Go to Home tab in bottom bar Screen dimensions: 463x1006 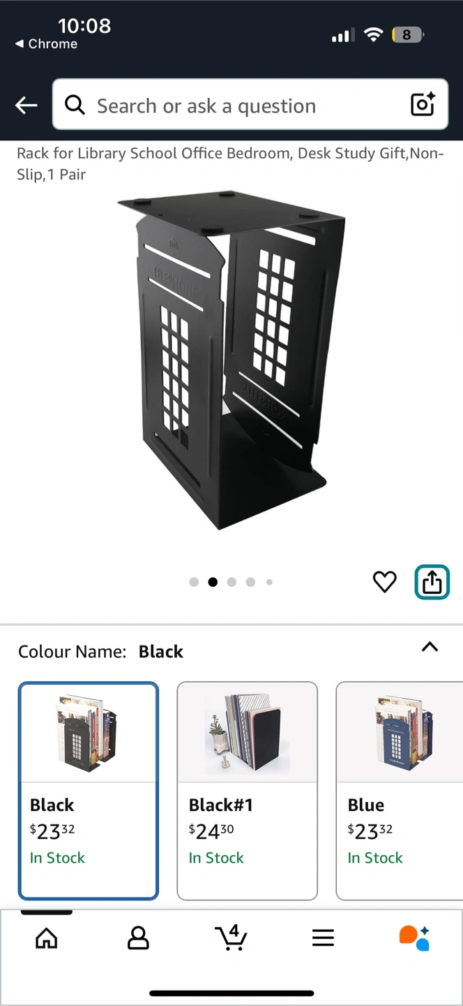(x=46, y=938)
